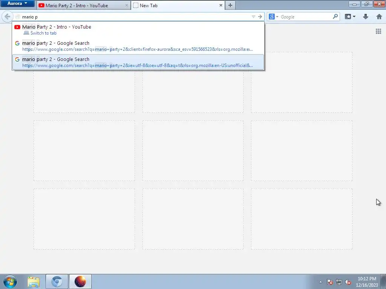Open the Bookmarks star menu button
Viewport: 386px width, 289px height.
tap(350, 17)
